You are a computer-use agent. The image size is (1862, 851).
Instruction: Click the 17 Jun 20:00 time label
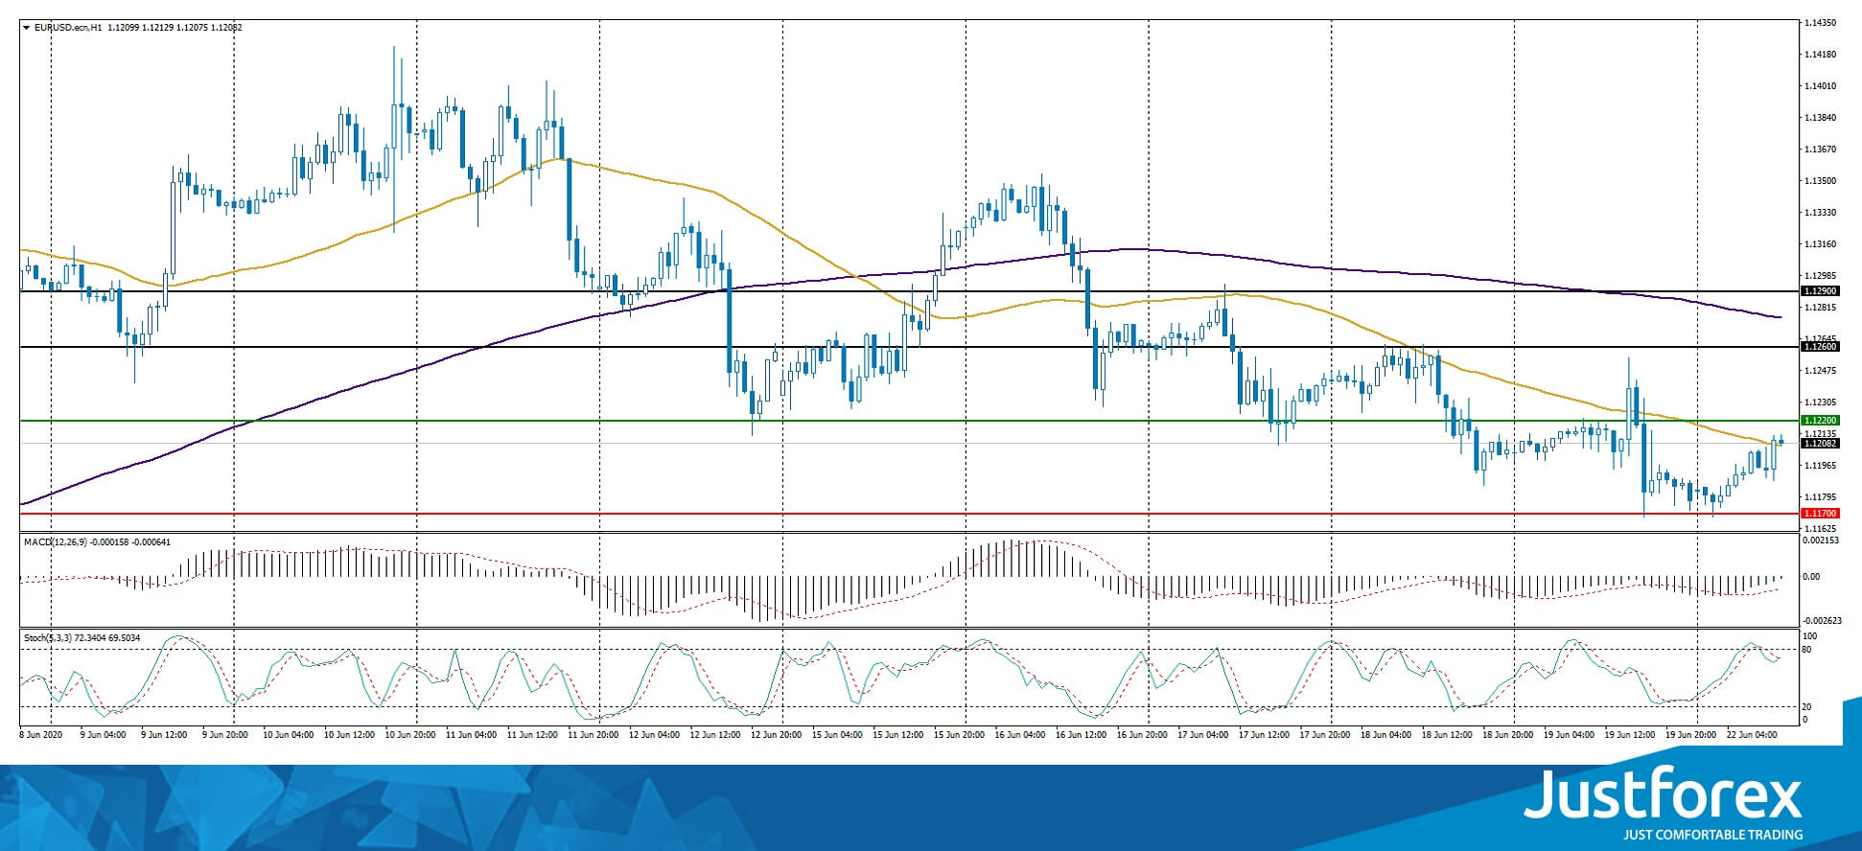pos(1324,735)
